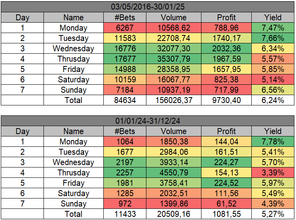Select the 3,39% Thrusday yield cell
Screen dimensions: 296x220
(273, 173)
